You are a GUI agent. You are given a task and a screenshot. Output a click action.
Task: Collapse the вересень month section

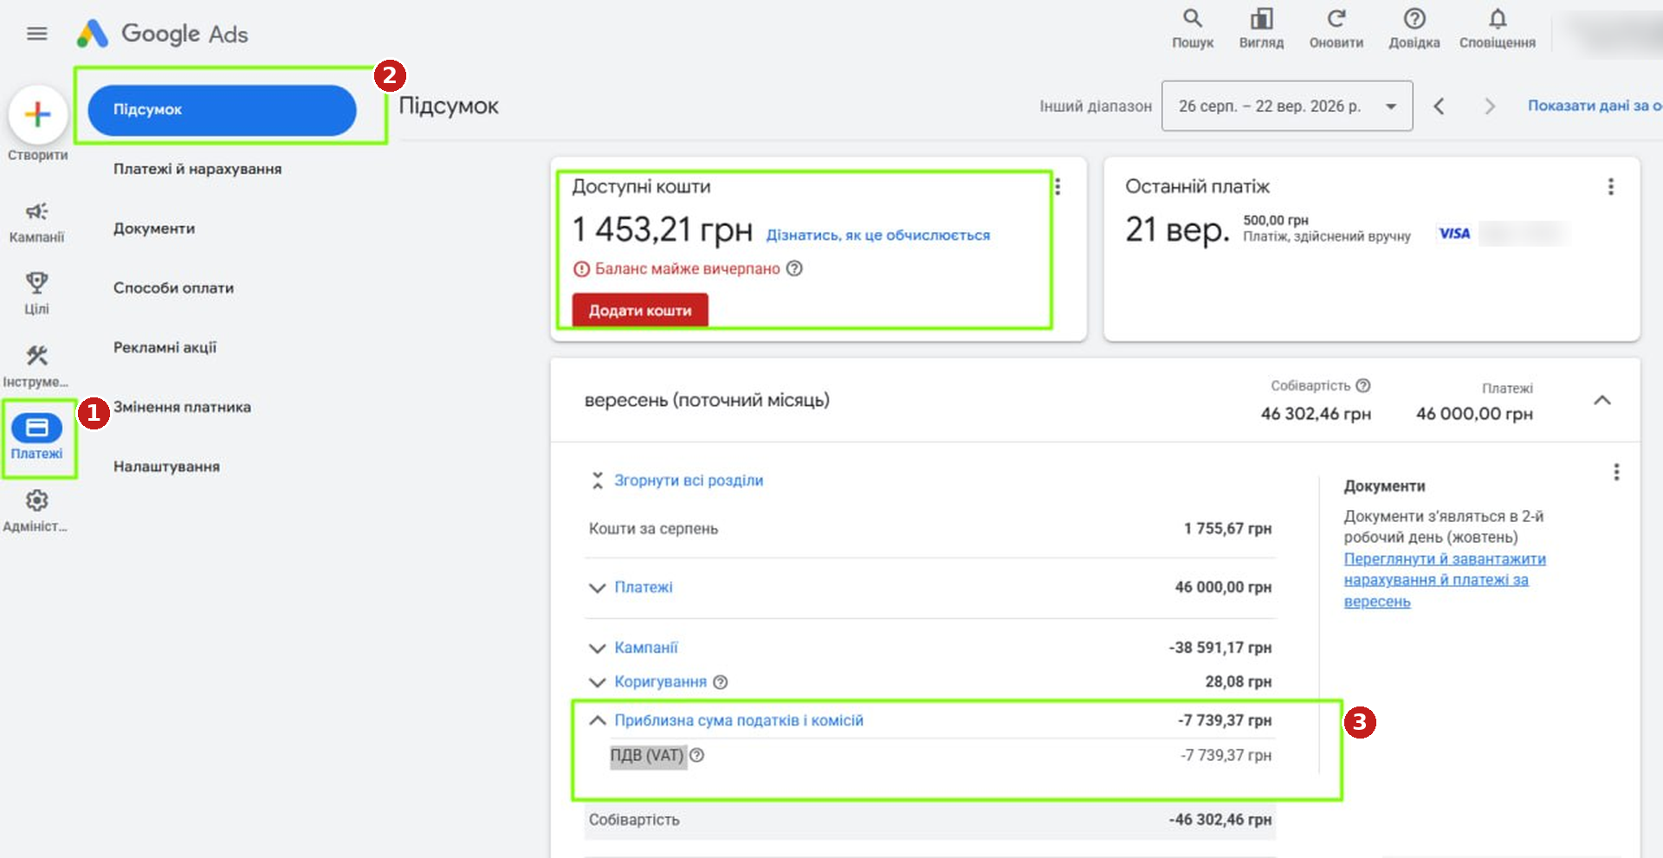coord(1602,400)
